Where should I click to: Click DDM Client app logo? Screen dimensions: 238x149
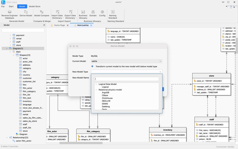(x=3, y=2)
